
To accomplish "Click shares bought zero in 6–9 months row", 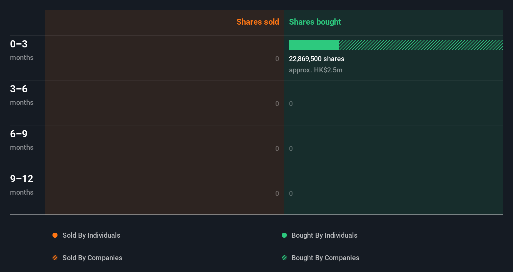I will (x=291, y=148).
